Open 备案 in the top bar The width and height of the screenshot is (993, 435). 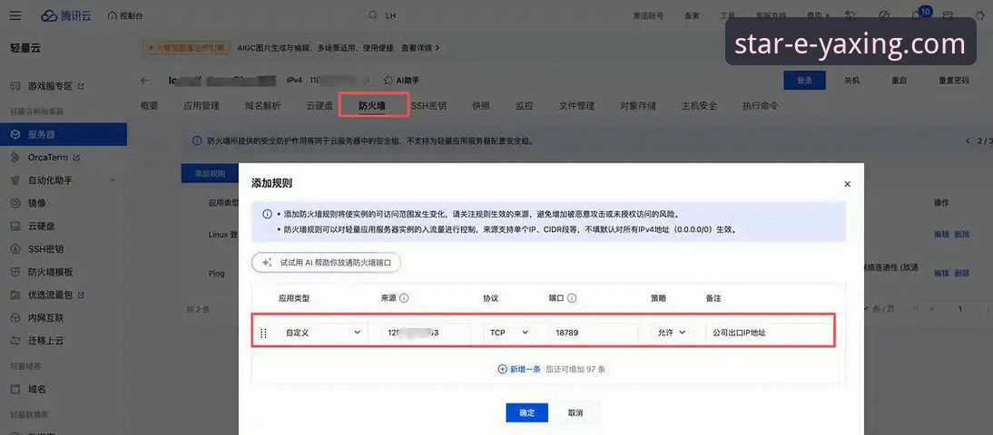693,15
